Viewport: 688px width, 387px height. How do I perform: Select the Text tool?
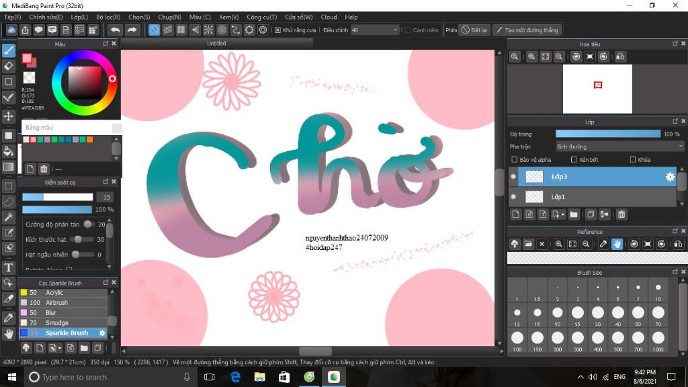click(8, 267)
